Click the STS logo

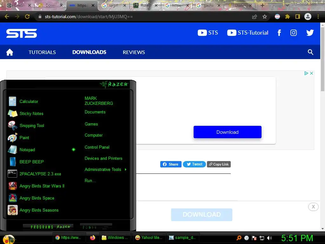click(x=22, y=33)
